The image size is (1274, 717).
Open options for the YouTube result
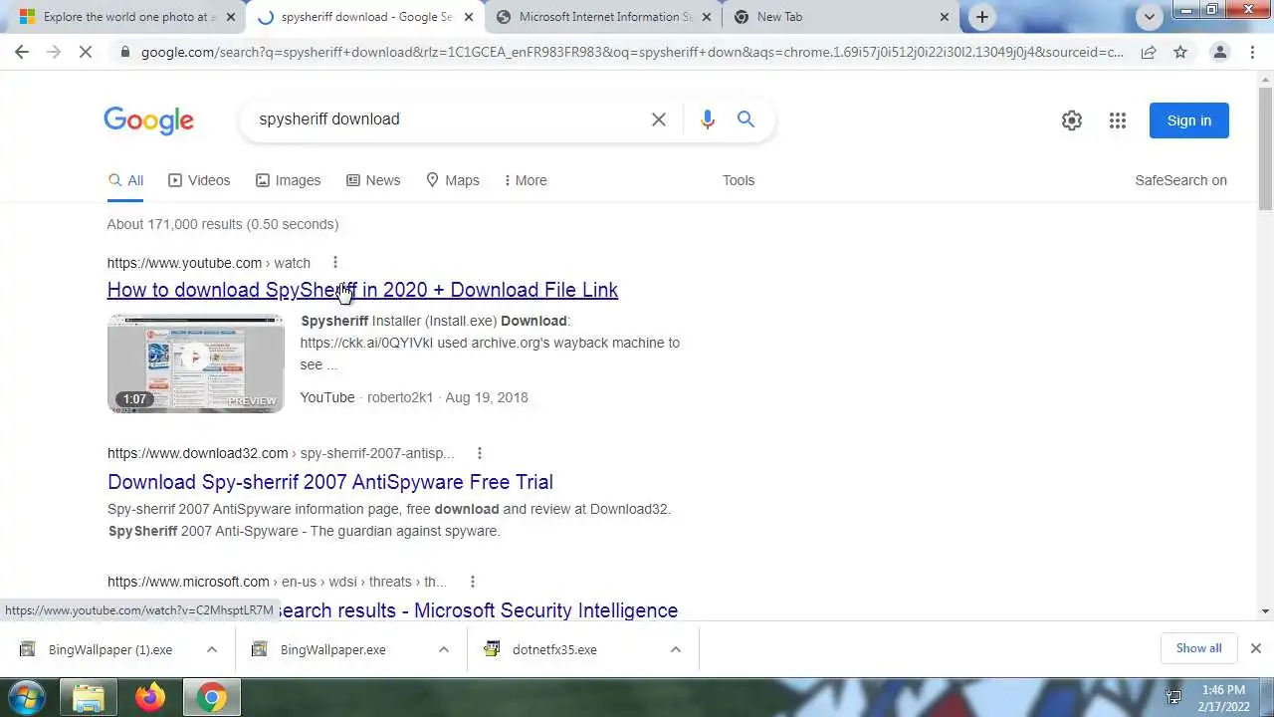(335, 263)
